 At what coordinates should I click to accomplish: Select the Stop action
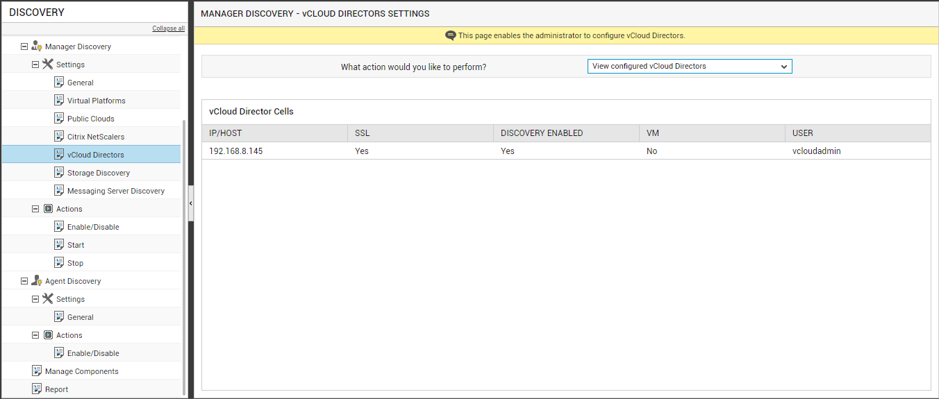point(75,263)
